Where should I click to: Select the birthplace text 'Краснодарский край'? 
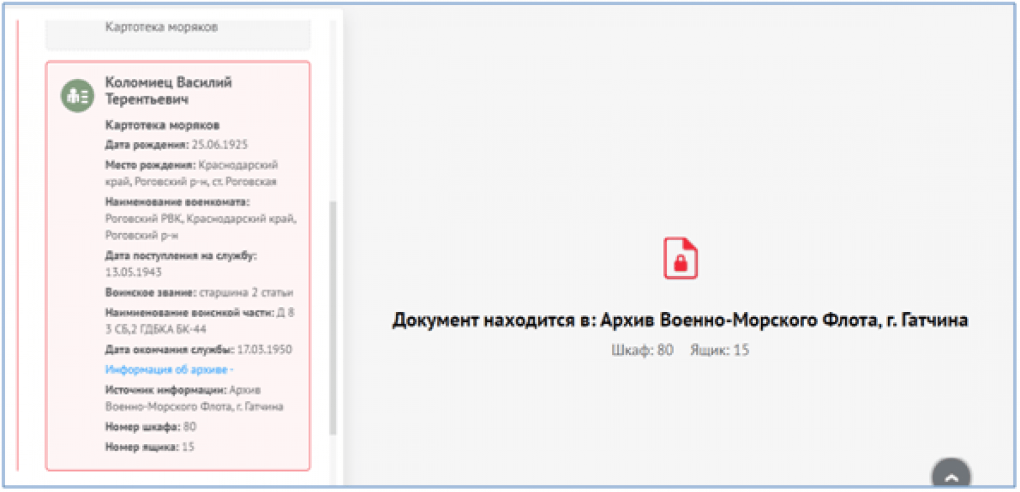[238, 165]
